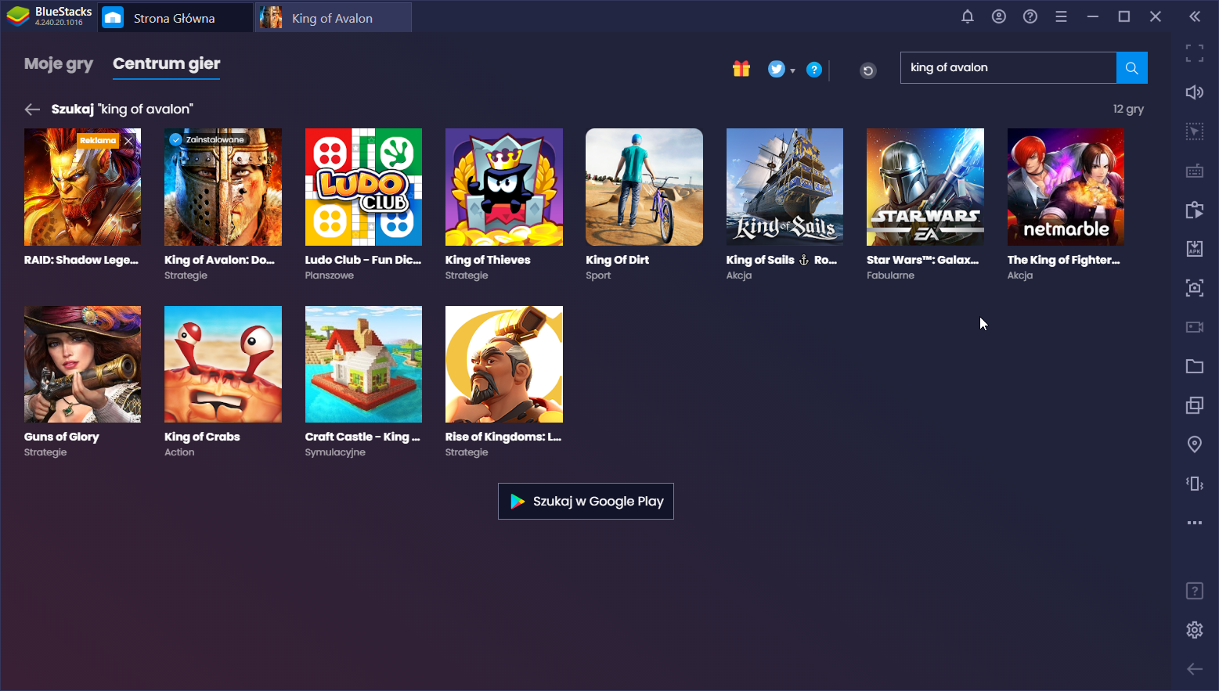Click the back arrow at sidebar bottom
Screen dimensions: 1219x691
(x=1195, y=669)
